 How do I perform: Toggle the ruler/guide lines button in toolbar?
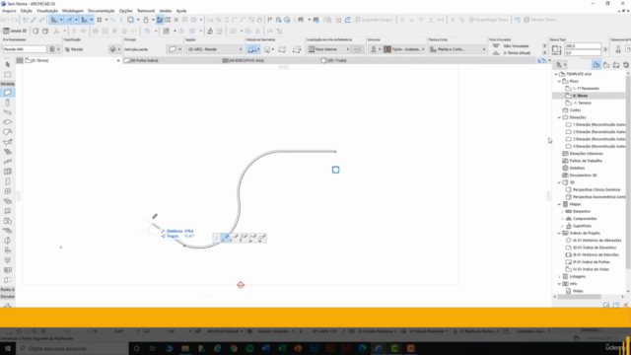[x=54, y=20]
